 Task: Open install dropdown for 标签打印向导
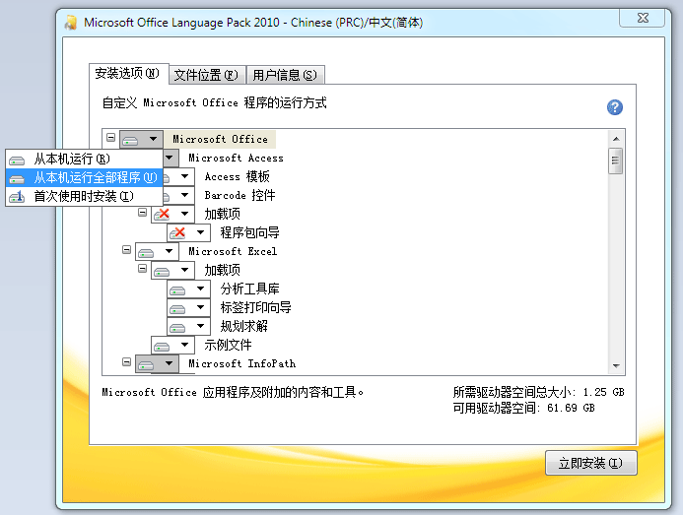coord(200,307)
